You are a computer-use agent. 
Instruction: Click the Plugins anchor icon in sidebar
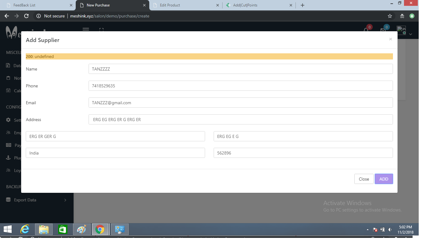pos(8,158)
